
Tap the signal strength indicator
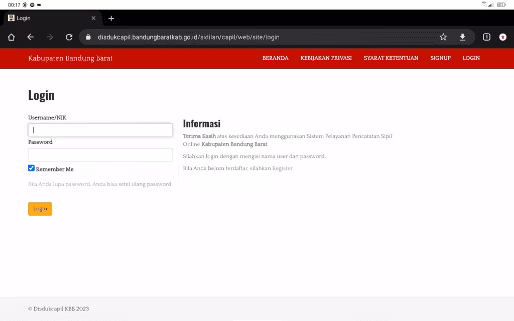click(490, 5)
